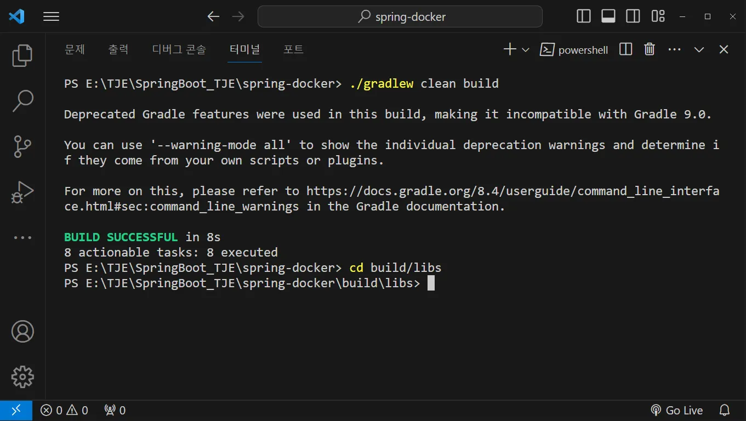Click the spring-docker command center search box
Image resolution: width=746 pixels, height=421 pixels.
tap(400, 16)
